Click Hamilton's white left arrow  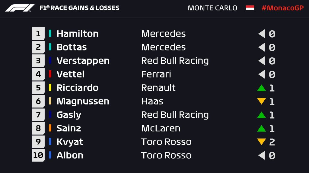262,34
